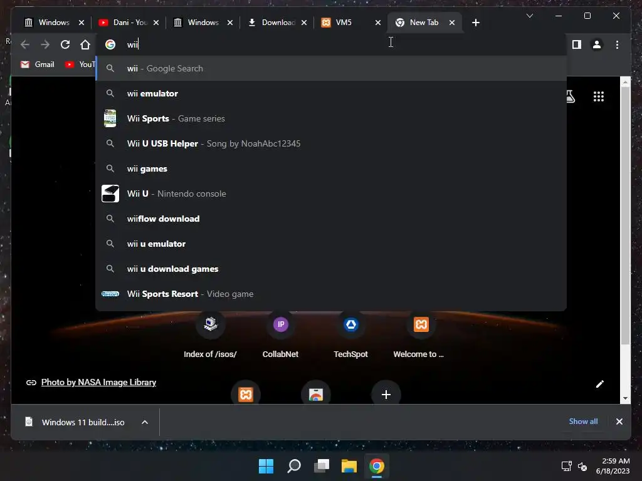Go back with the back arrow
Image resolution: width=642 pixels, height=481 pixels.
25,44
